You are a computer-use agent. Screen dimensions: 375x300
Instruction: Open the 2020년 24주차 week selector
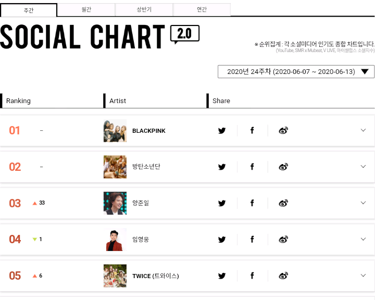296,72
